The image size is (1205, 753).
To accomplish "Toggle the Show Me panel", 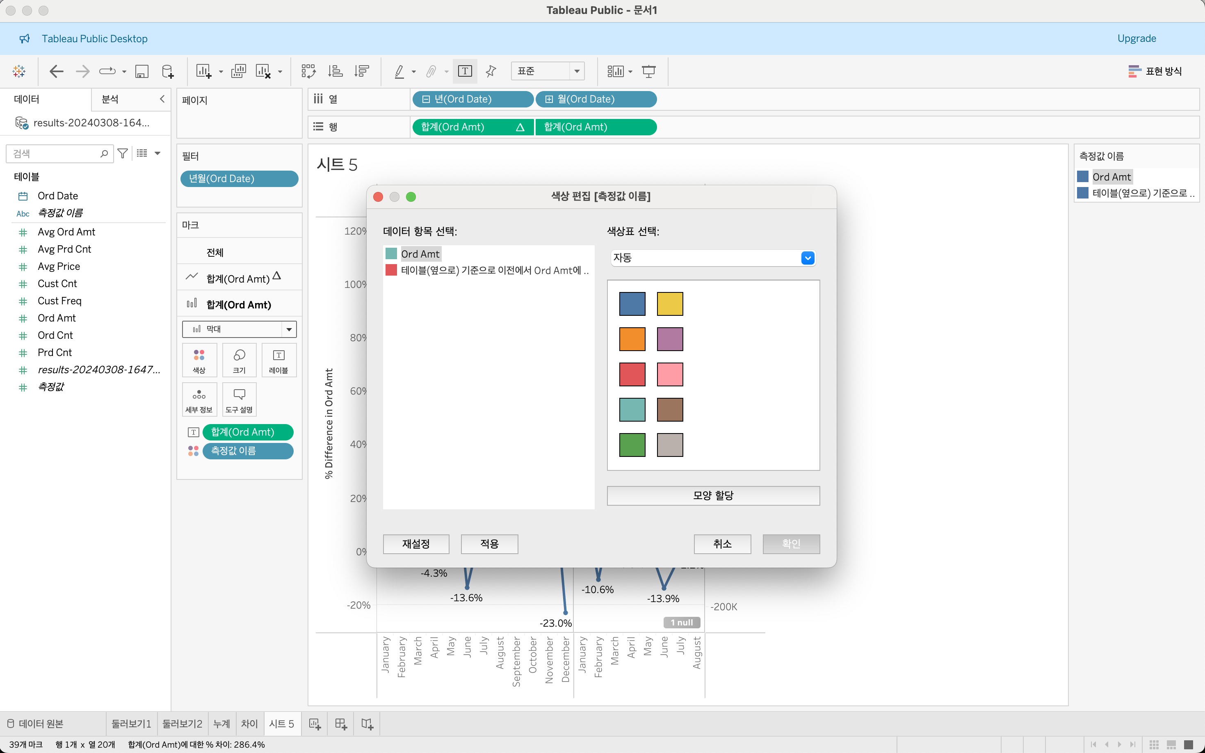I will (x=1155, y=71).
